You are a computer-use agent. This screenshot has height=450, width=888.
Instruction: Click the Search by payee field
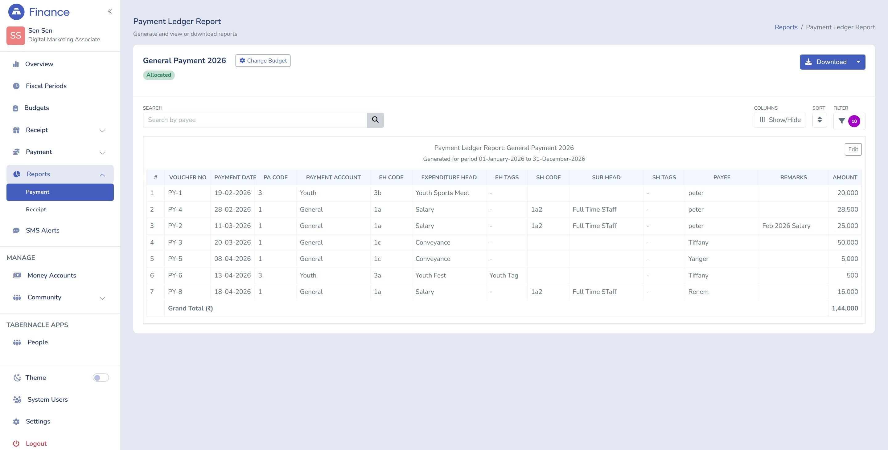255,120
